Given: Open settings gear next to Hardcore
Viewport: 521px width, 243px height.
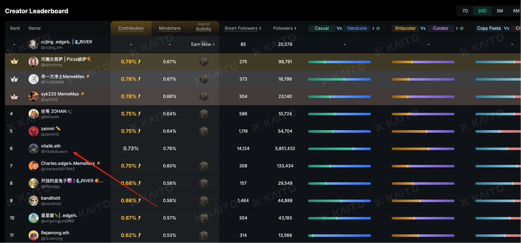Looking at the screenshot, I should (378, 28).
